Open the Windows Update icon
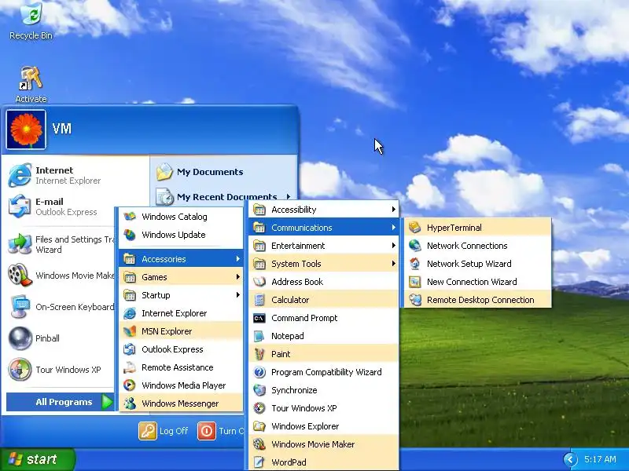 coord(129,235)
